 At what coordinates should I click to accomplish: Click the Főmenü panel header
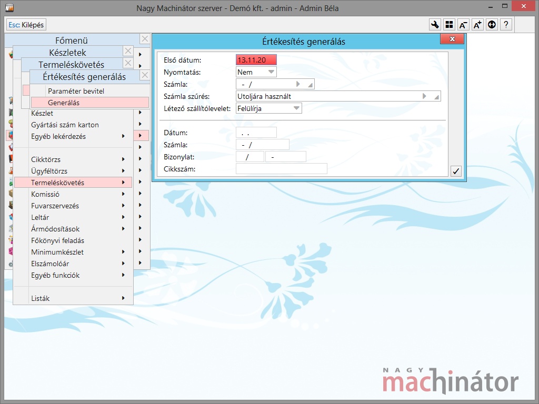coord(72,40)
